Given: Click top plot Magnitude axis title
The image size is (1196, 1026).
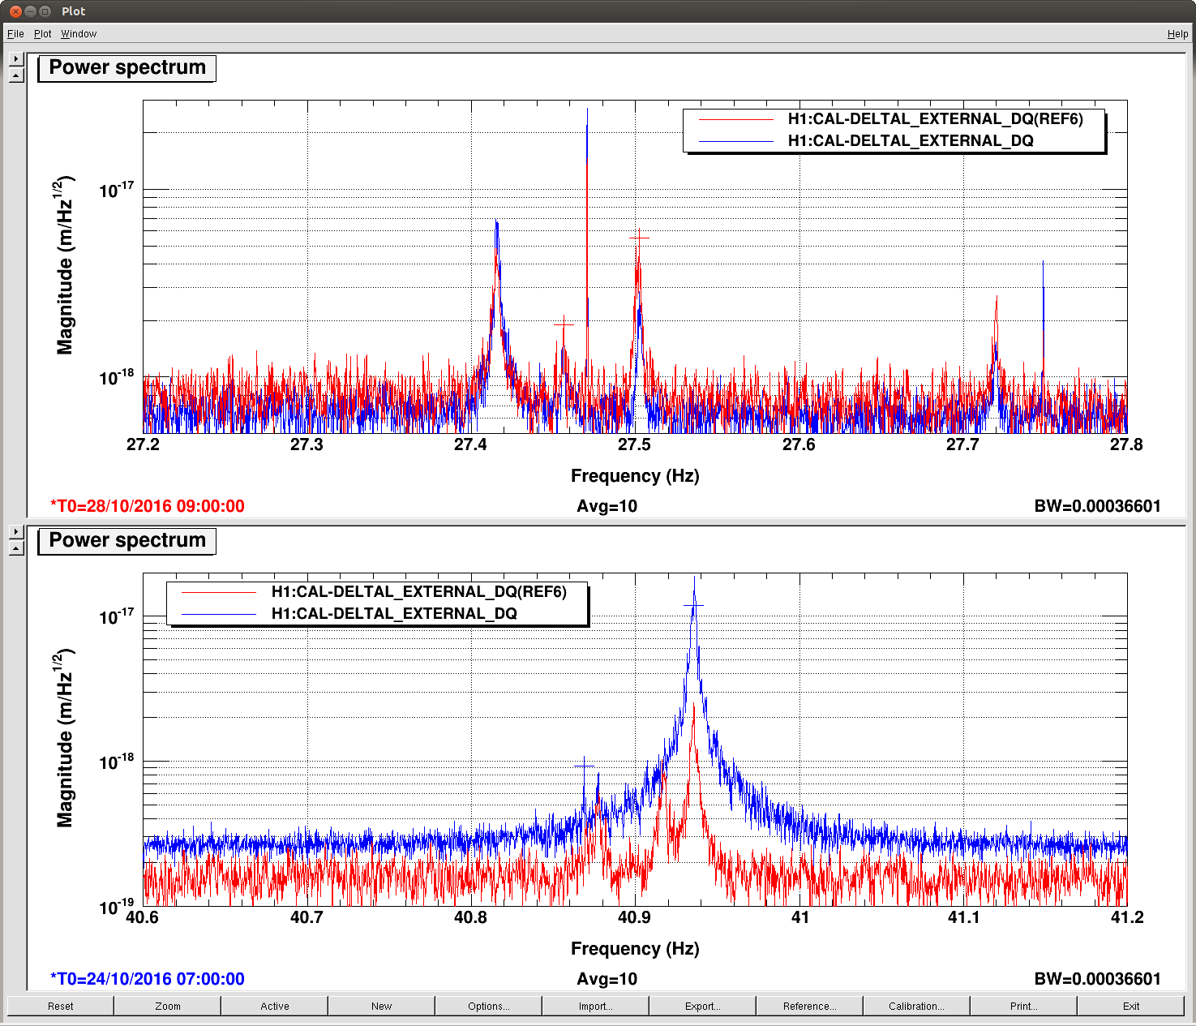Looking at the screenshot, I should (x=65, y=265).
